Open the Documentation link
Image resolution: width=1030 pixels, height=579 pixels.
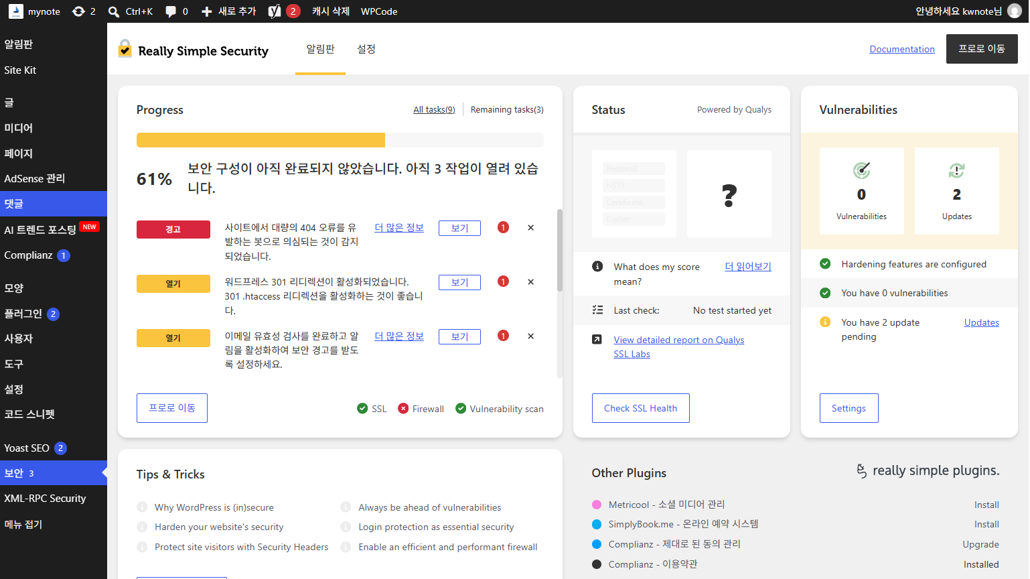coord(902,49)
